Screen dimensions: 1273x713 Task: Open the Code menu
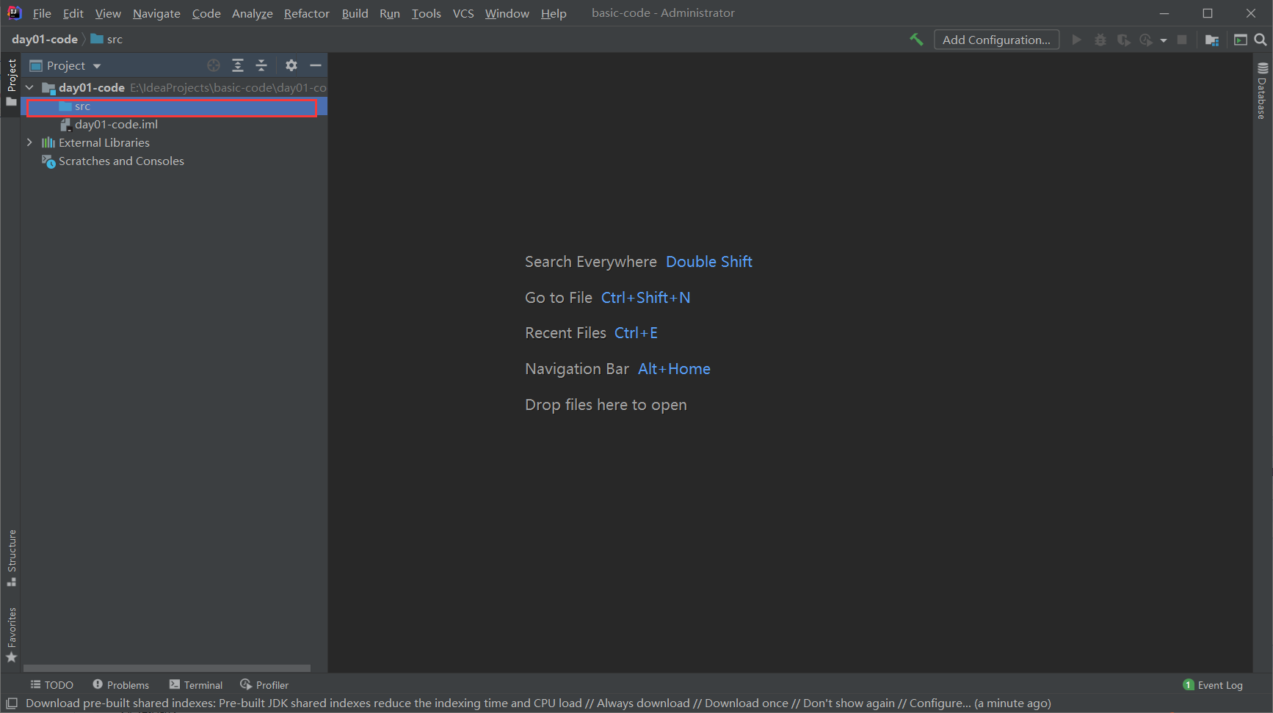click(x=206, y=13)
